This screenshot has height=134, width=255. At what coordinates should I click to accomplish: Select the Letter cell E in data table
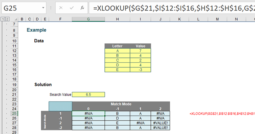coord(117,70)
